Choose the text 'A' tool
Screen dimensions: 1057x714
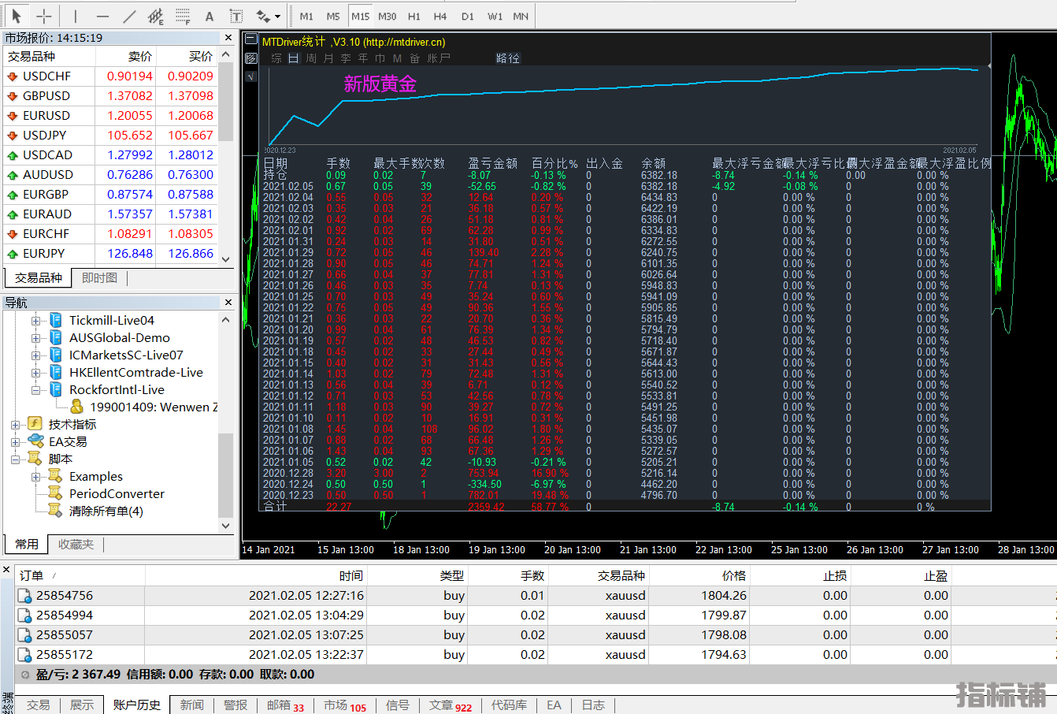209,16
